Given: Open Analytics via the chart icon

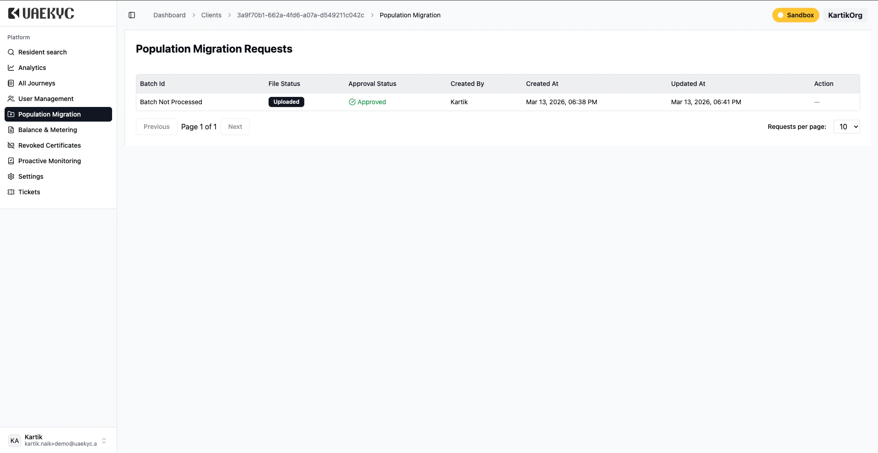Looking at the screenshot, I should (x=10, y=67).
